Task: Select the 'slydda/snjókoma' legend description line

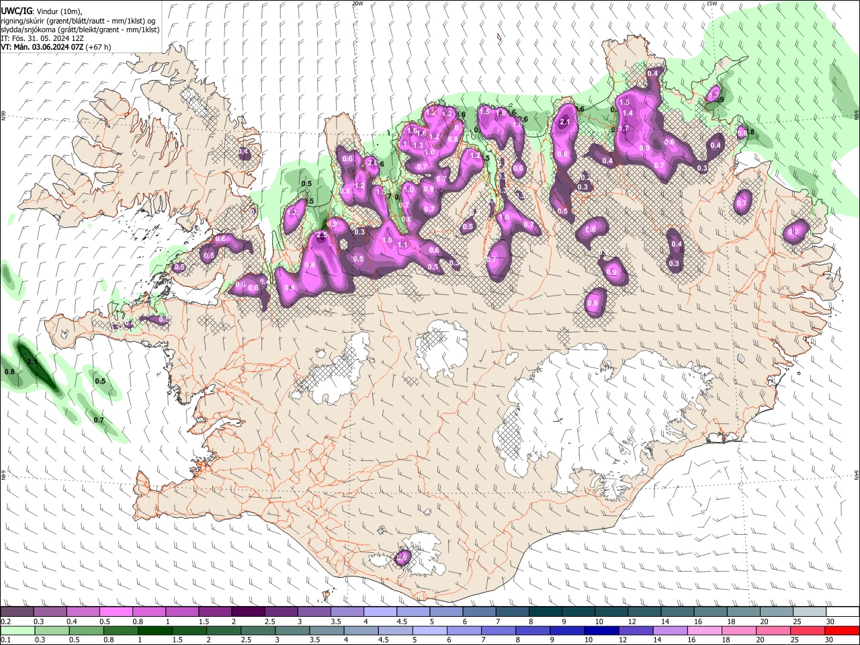Action: (80, 30)
